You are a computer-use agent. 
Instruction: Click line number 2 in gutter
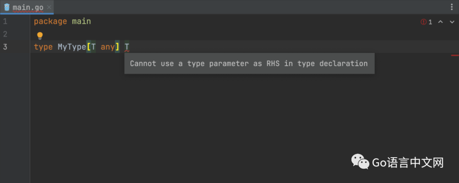pyautogui.click(x=5, y=34)
